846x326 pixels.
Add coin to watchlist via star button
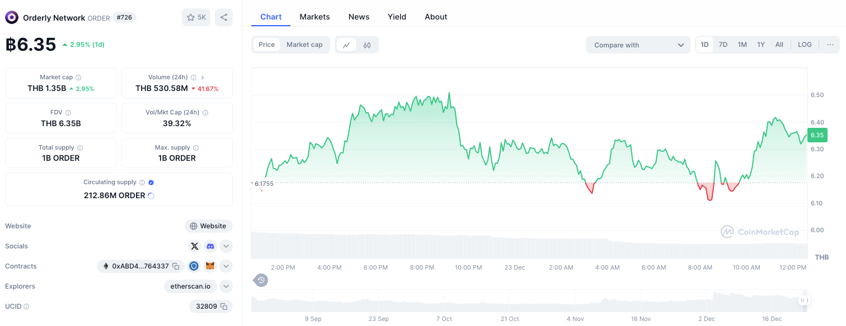point(196,17)
